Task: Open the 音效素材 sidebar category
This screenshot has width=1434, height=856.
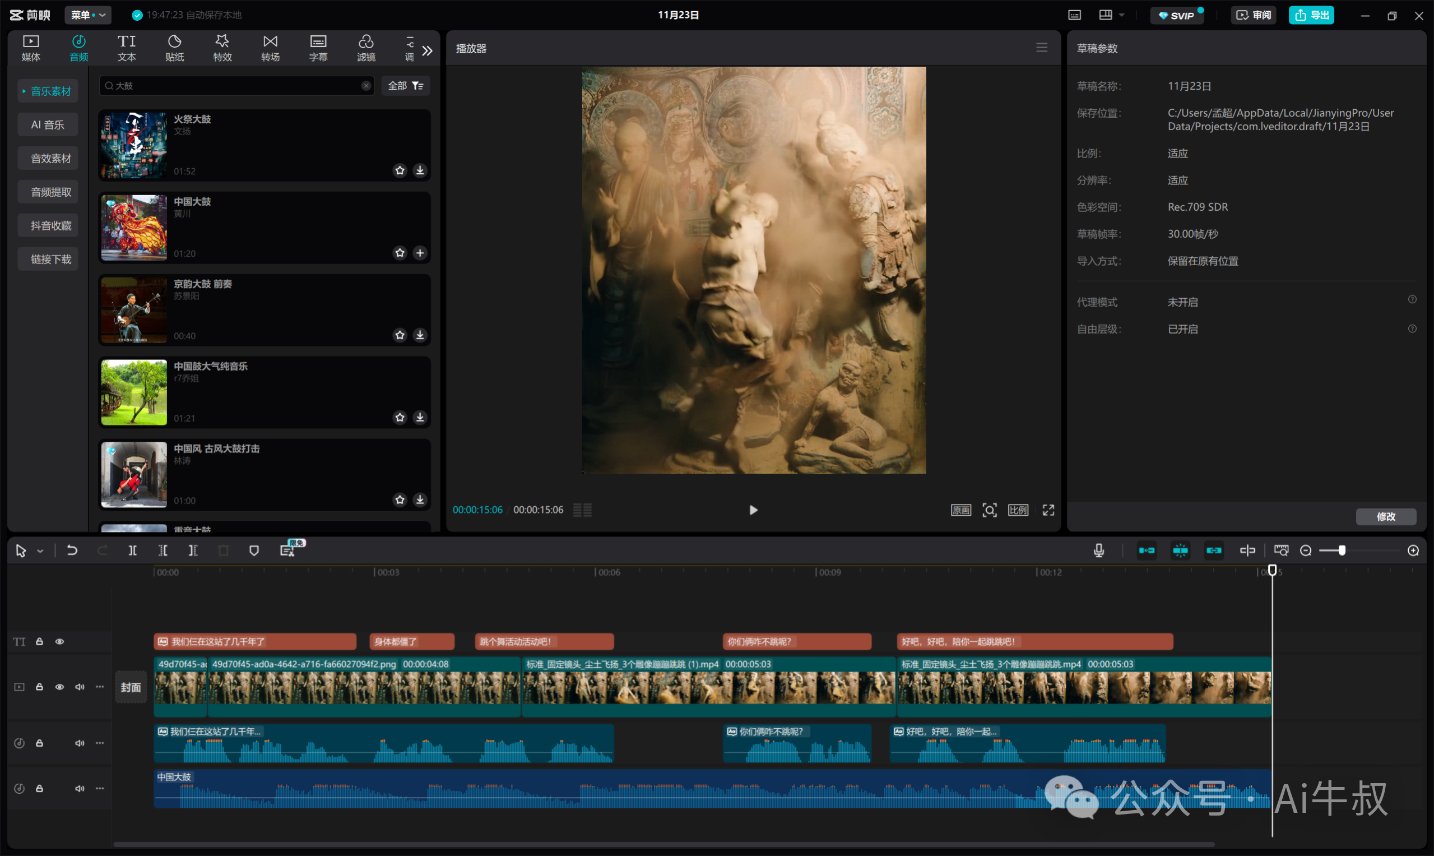Action: tap(51, 158)
